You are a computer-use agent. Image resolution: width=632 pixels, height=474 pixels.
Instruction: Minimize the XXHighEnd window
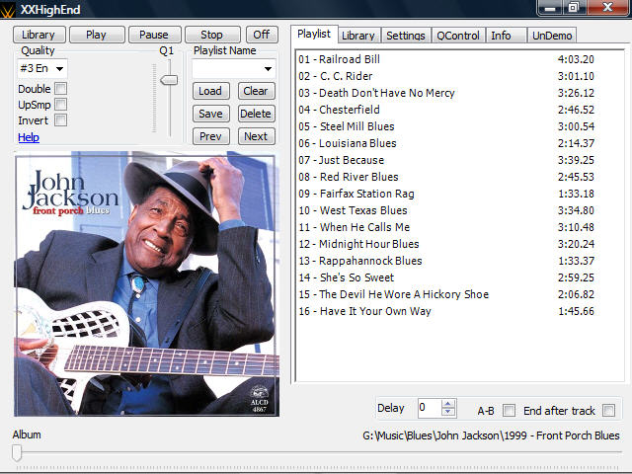click(x=550, y=8)
